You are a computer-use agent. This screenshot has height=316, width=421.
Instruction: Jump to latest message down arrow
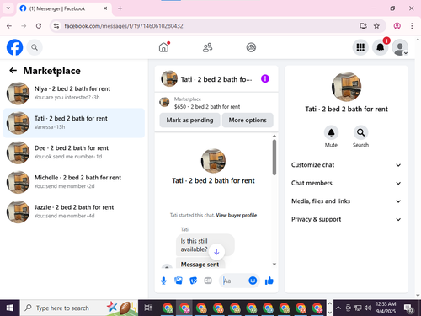pyautogui.click(x=216, y=252)
